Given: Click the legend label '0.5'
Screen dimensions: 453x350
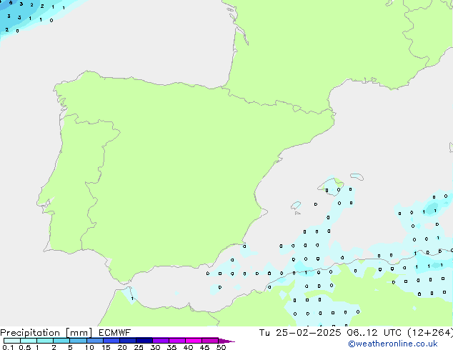Looking at the screenshot, I should coord(25,347).
